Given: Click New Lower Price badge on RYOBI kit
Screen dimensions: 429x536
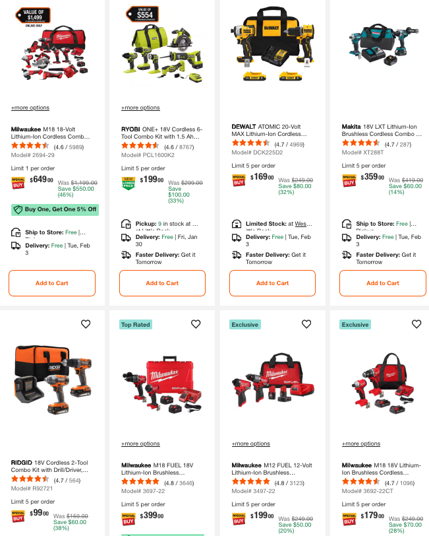Looking at the screenshot, I should click(129, 184).
